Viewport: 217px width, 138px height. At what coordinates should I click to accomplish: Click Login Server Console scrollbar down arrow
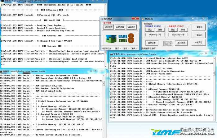coord(215,120)
